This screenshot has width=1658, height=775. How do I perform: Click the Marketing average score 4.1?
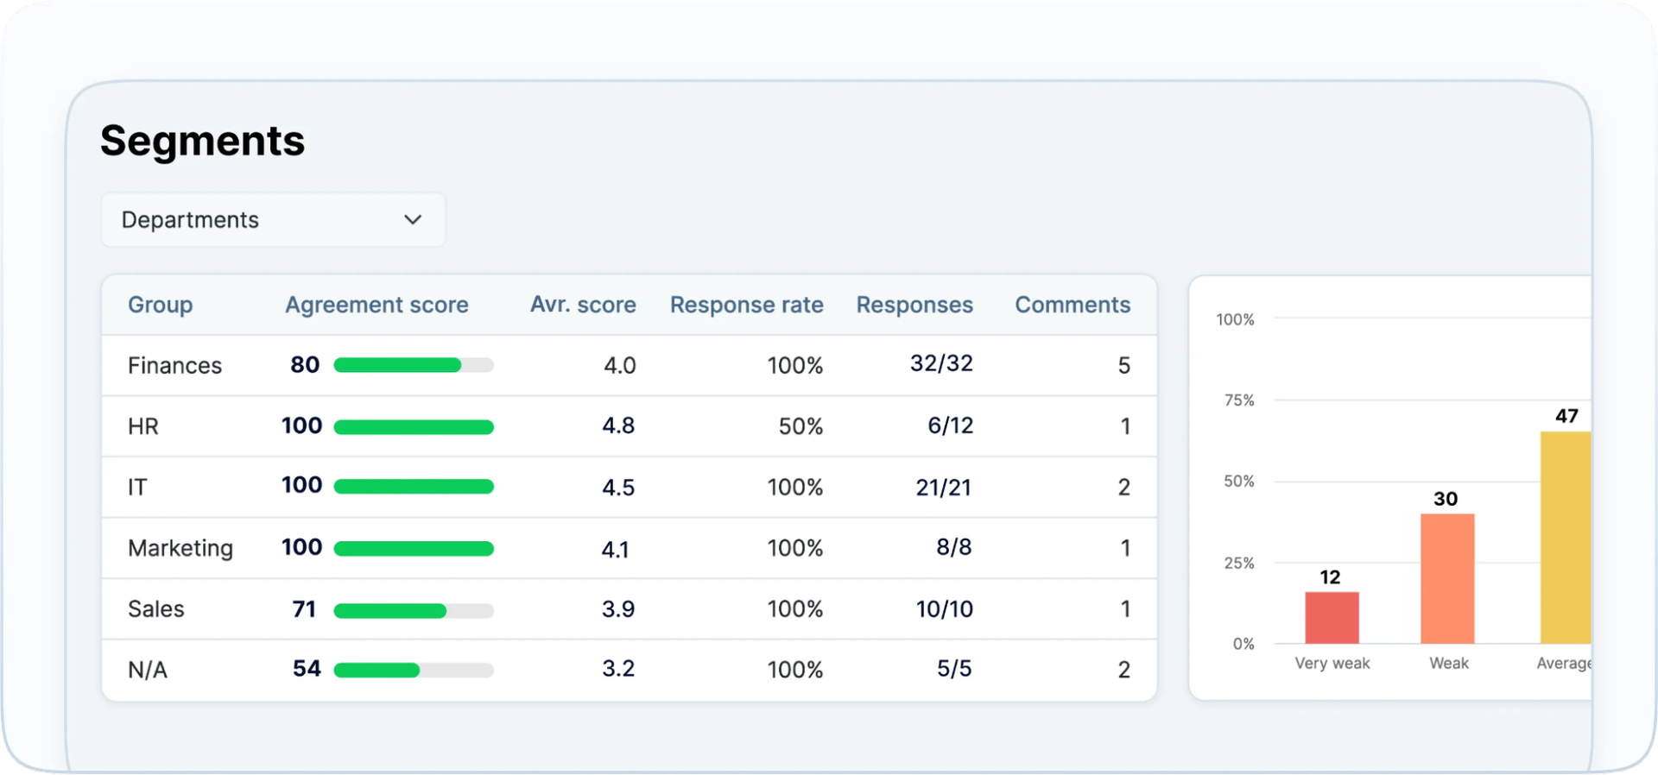pyautogui.click(x=615, y=550)
